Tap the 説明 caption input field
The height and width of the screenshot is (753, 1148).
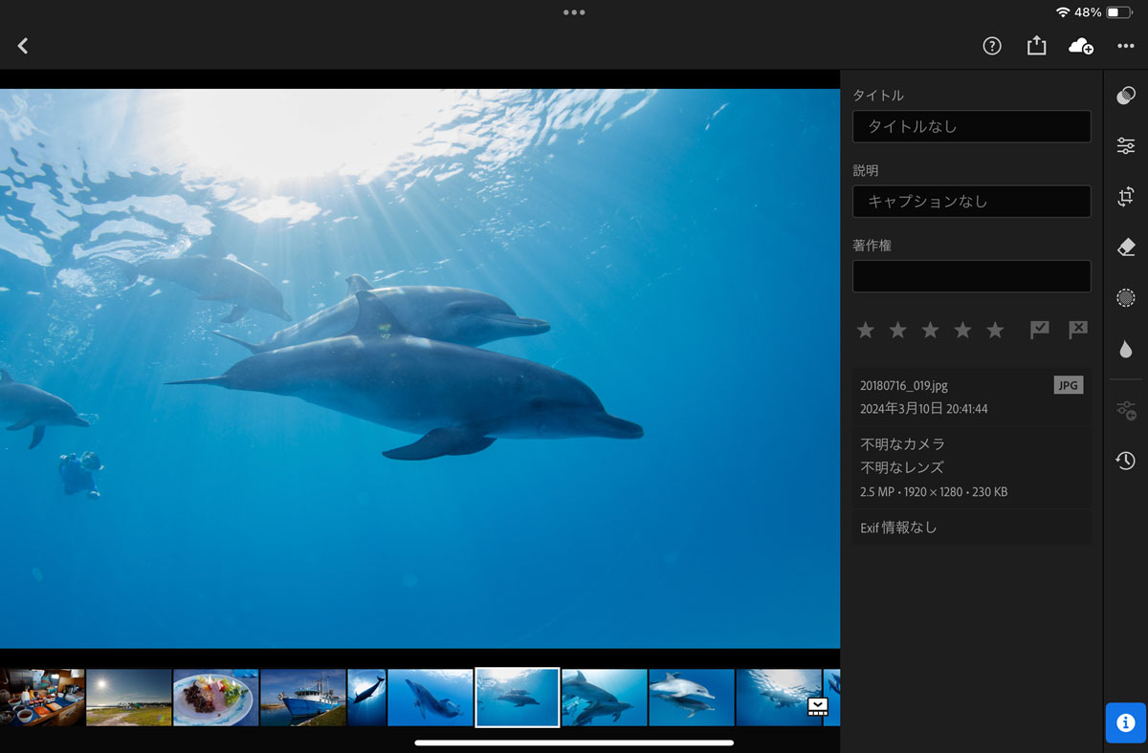tap(971, 202)
